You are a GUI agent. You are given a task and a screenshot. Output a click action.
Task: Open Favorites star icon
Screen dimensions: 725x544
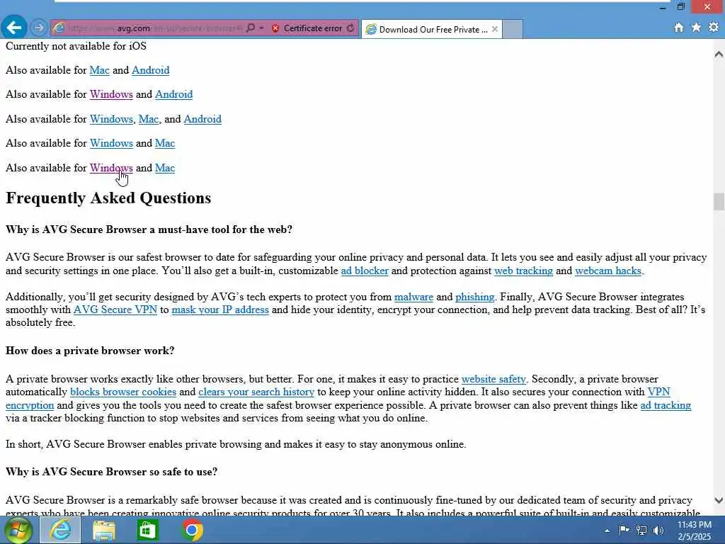697,28
